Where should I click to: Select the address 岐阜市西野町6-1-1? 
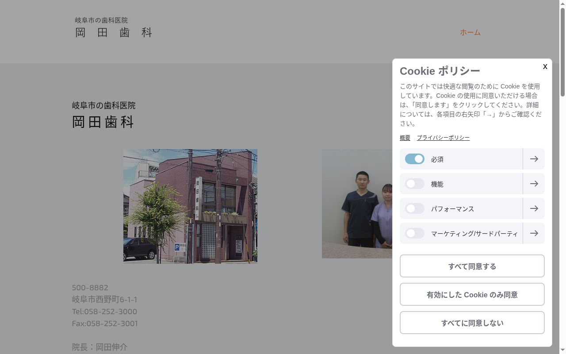104,299
